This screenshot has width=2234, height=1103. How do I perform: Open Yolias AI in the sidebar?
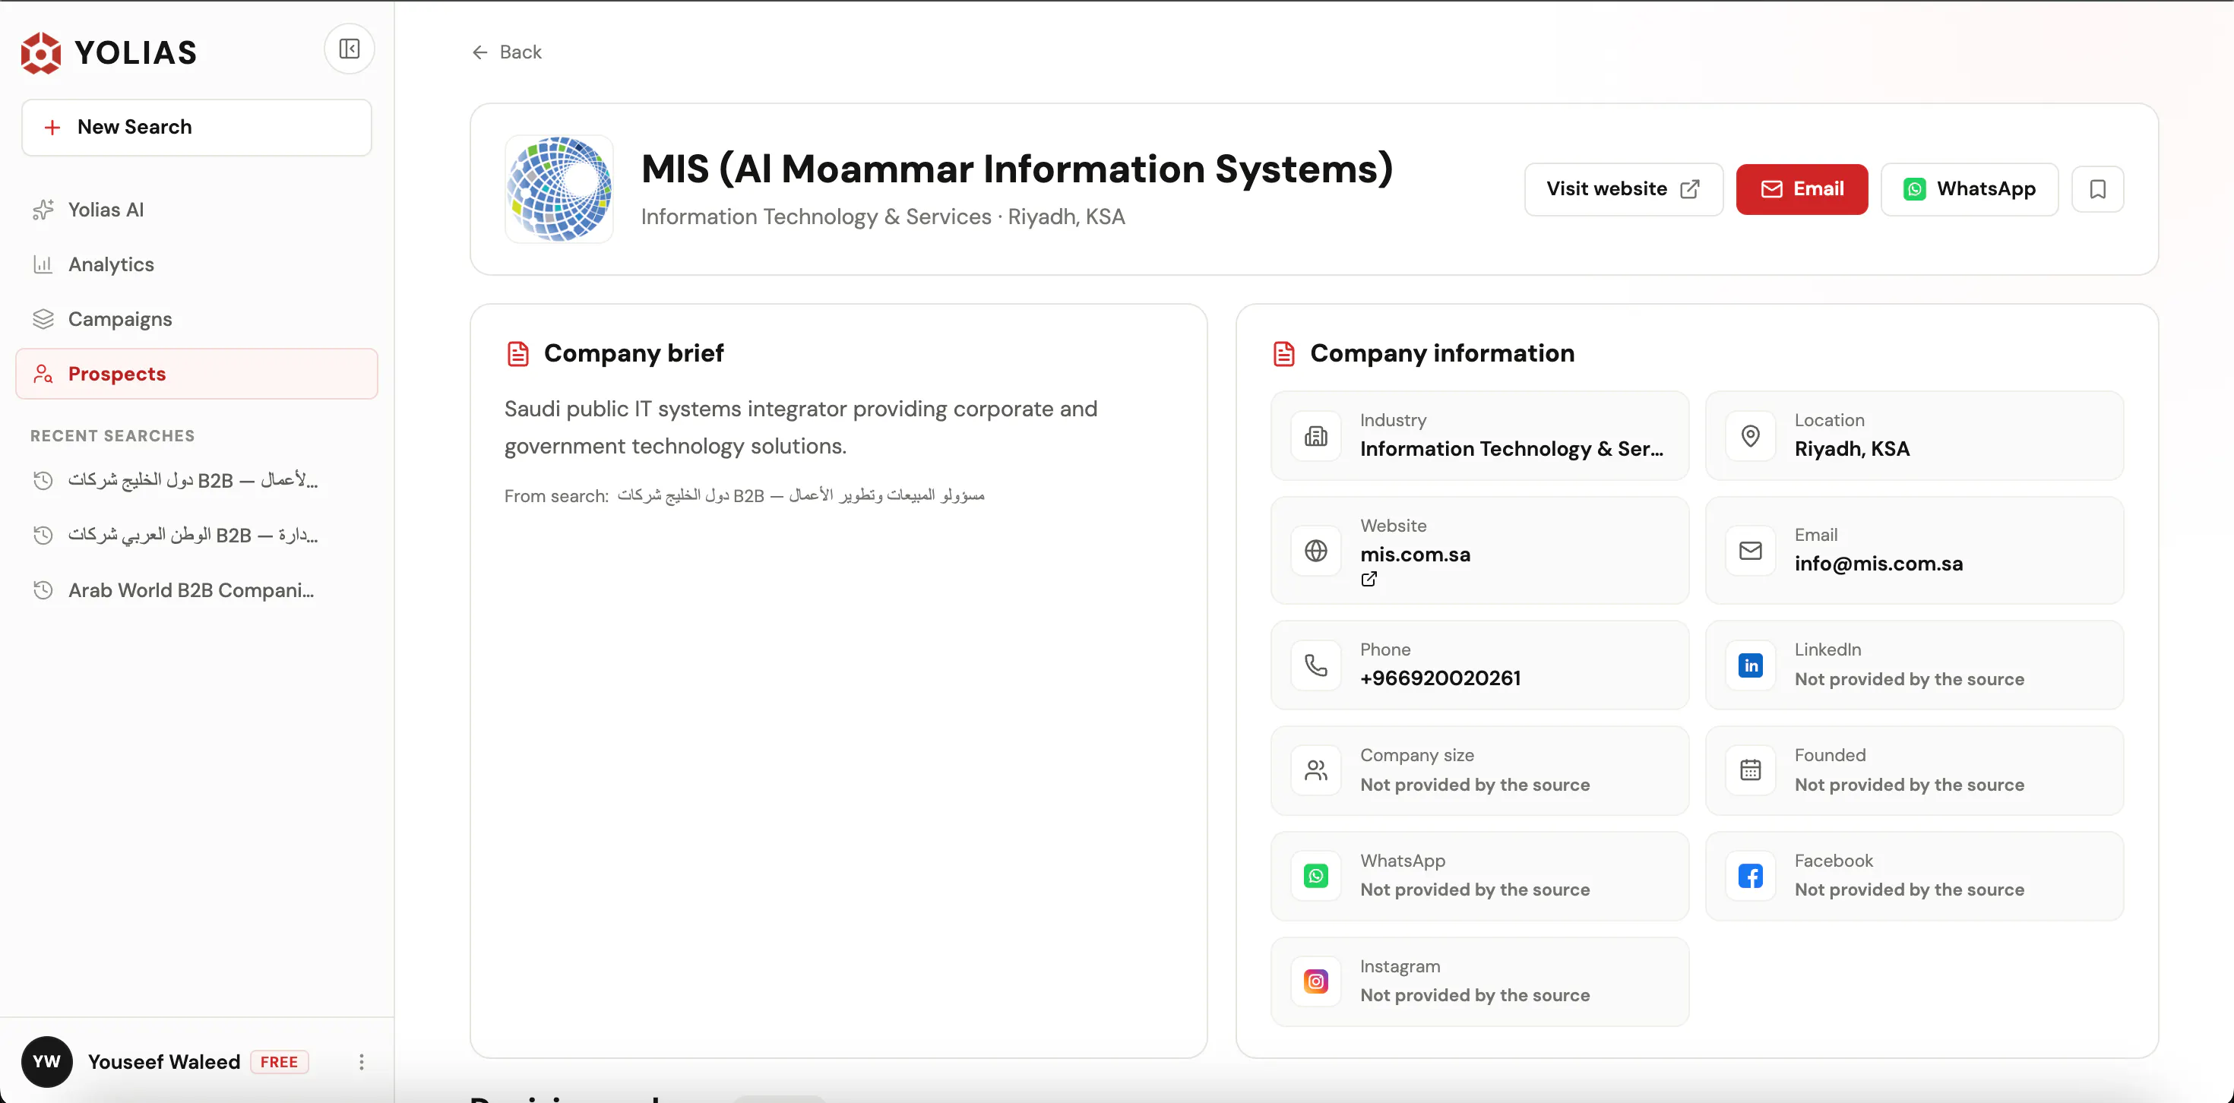[x=197, y=210]
